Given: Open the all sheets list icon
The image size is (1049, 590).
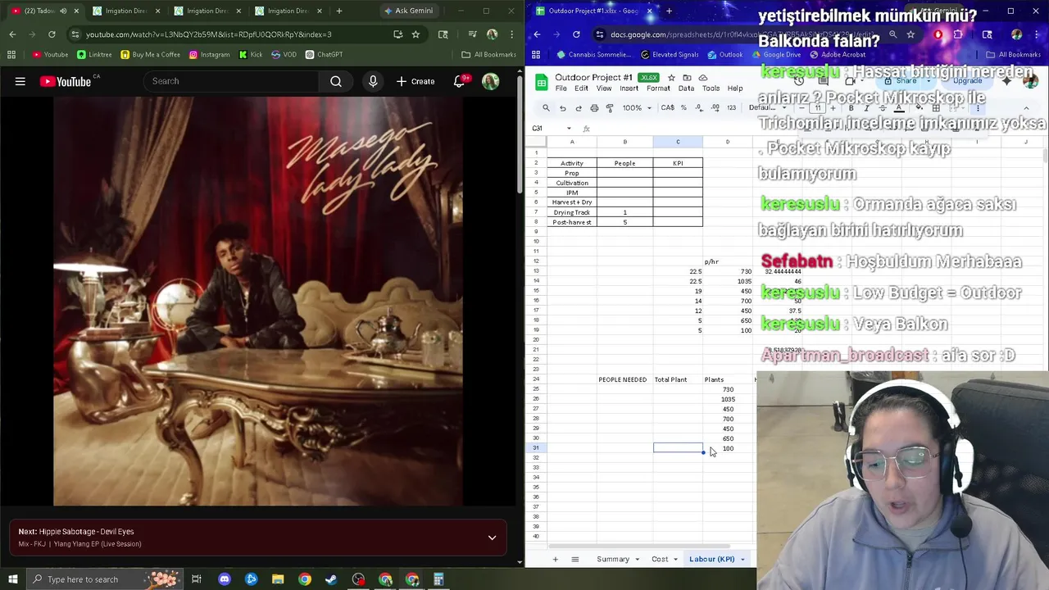Looking at the screenshot, I should click(574, 559).
